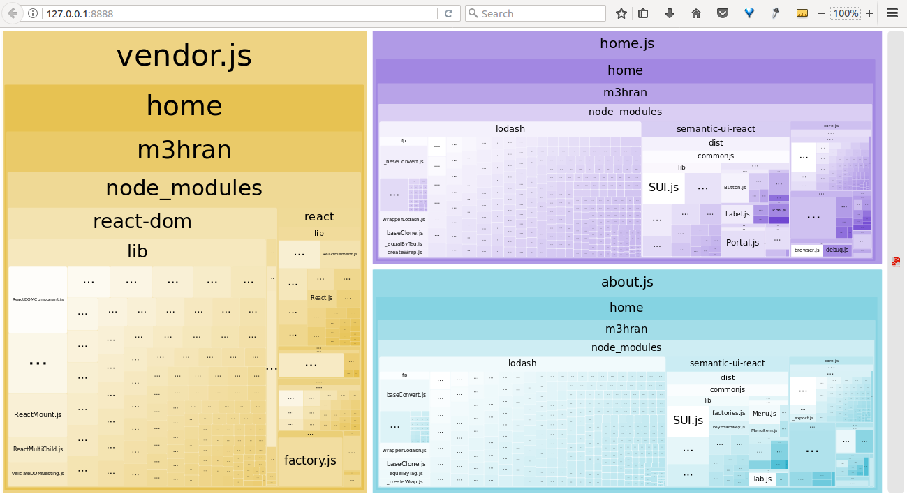Select the about.js bundle header

[x=627, y=283]
